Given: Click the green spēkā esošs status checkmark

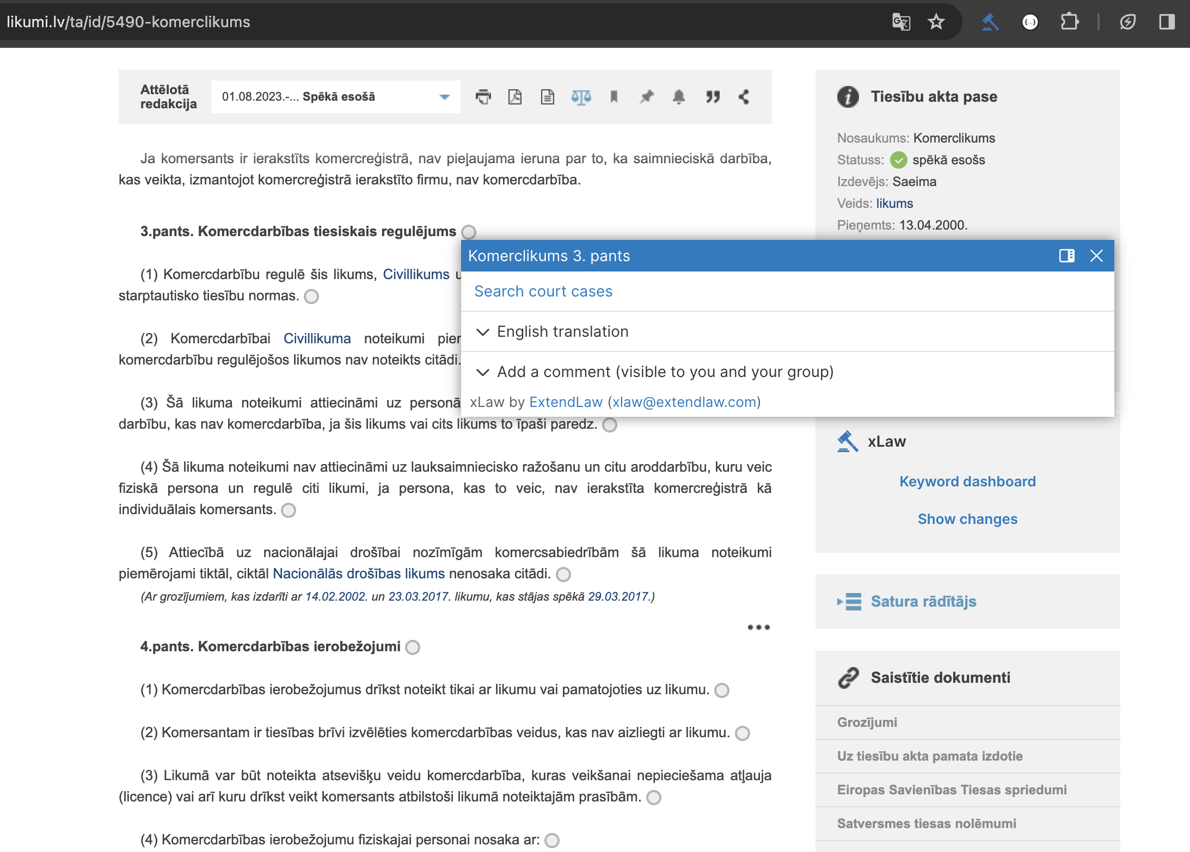Looking at the screenshot, I should click(898, 160).
